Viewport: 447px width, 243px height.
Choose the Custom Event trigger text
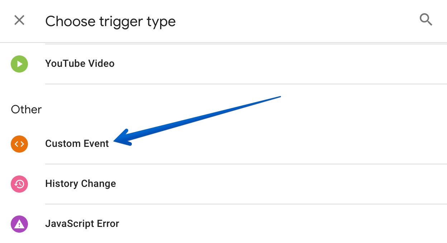click(77, 144)
